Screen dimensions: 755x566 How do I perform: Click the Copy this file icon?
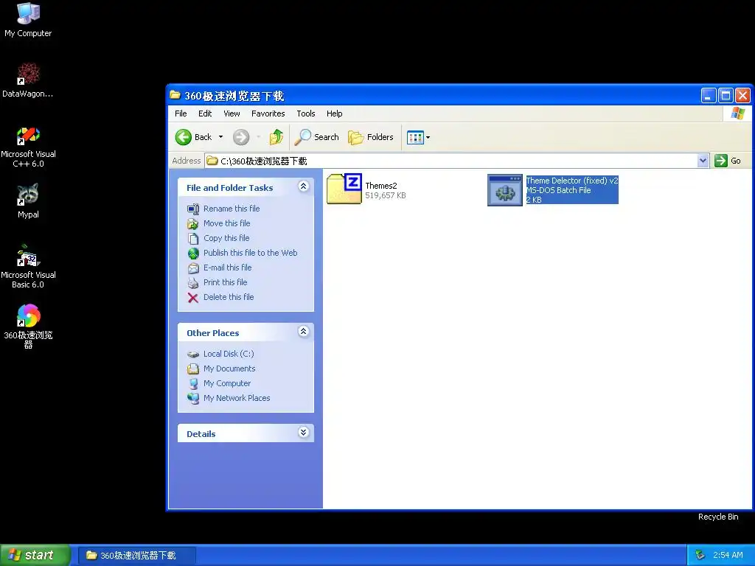(193, 239)
